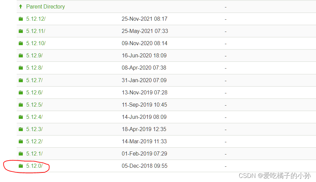The image size is (316, 182).
Task: Click folder icon next to 5.12.9/
Action: 21,56
